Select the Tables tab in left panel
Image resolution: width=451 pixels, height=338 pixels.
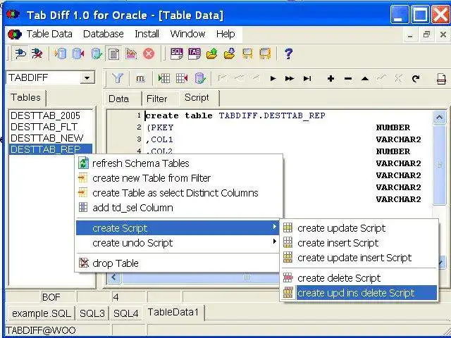25,97
